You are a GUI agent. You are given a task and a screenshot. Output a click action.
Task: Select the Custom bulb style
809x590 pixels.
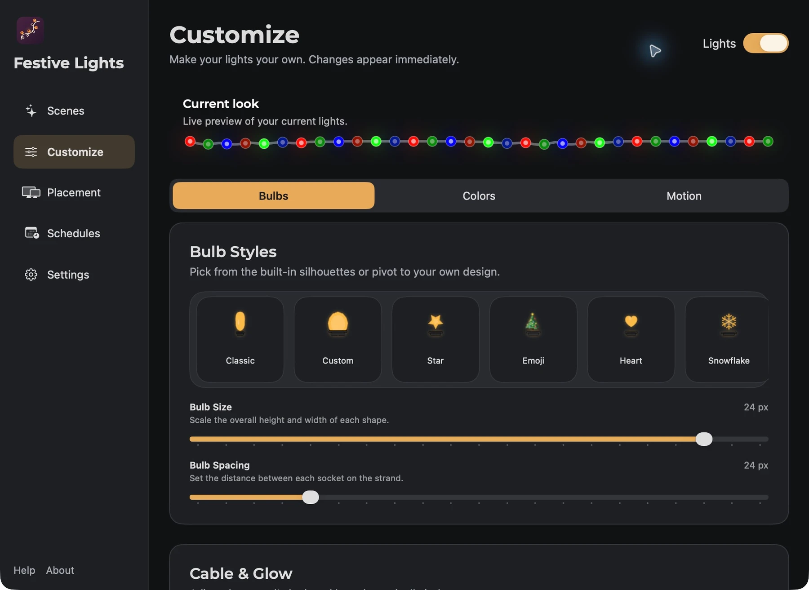click(338, 340)
